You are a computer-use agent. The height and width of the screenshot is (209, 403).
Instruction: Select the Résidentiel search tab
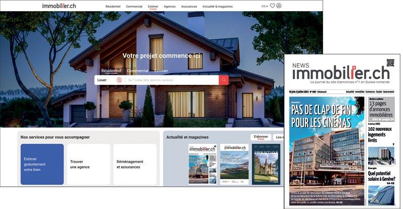point(111,71)
